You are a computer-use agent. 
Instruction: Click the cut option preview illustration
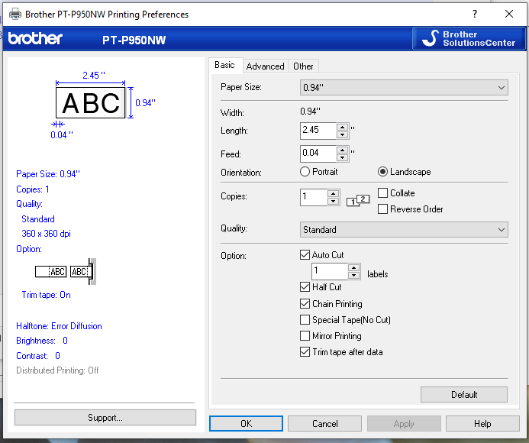[x=66, y=271]
